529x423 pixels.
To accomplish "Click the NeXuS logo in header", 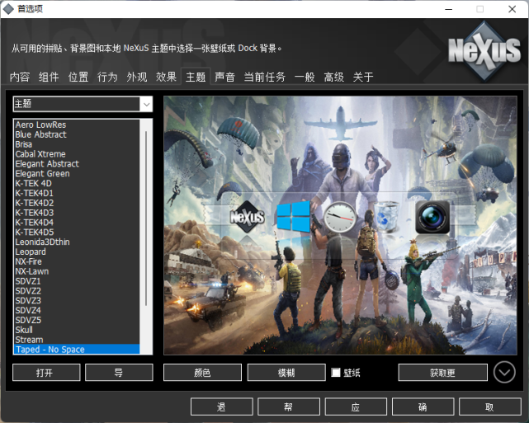I will (484, 51).
